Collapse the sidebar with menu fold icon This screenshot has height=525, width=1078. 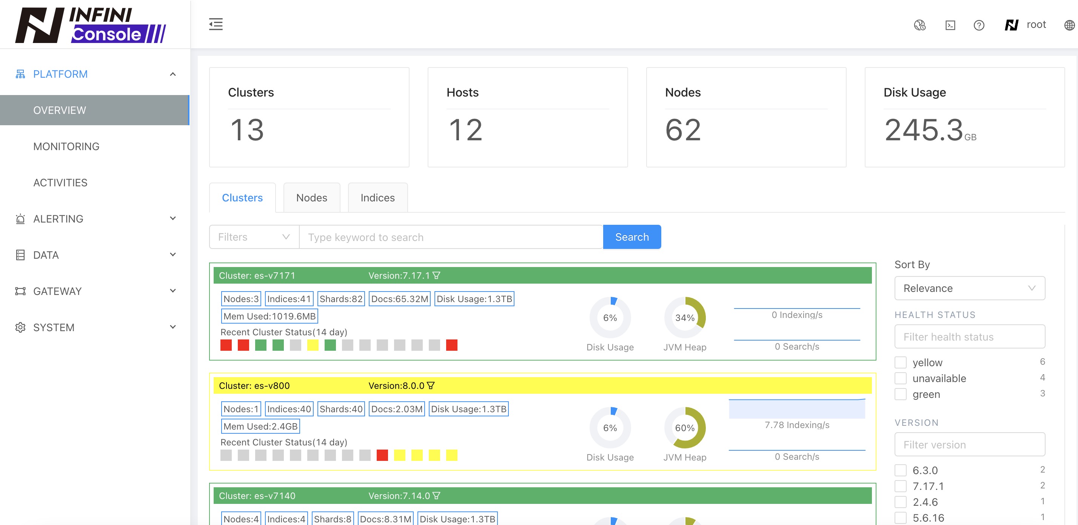[x=216, y=24]
